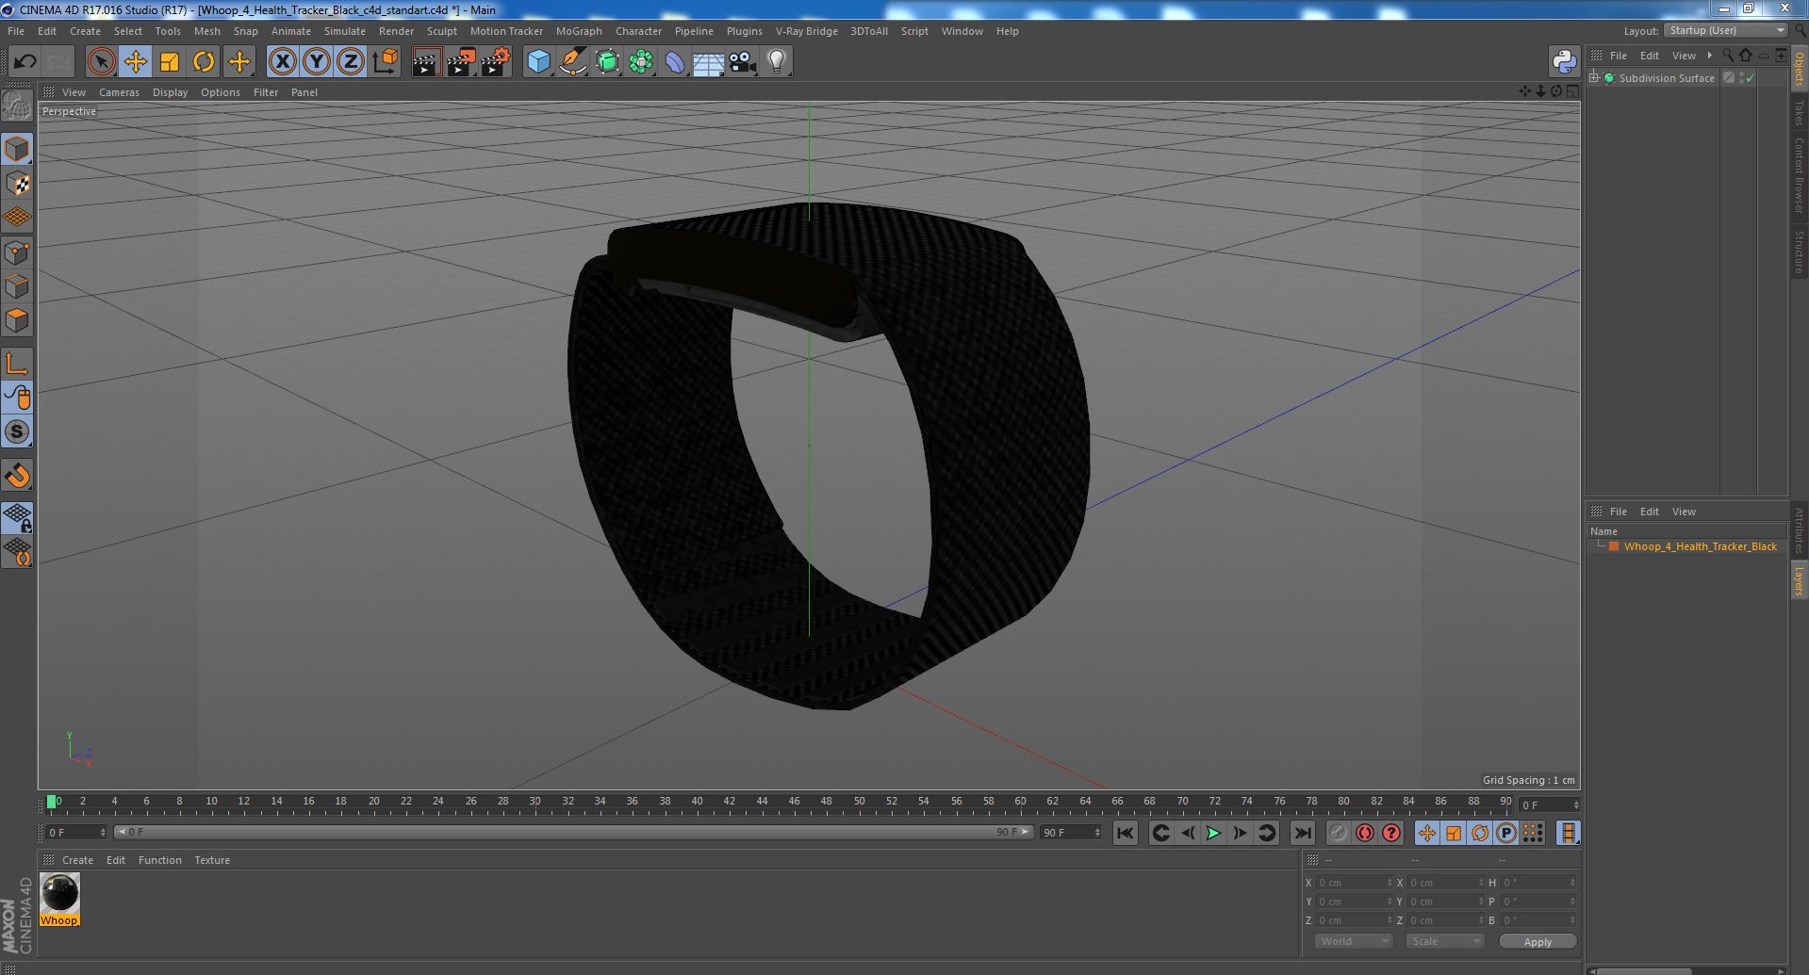The image size is (1809, 975).
Task: Enable Polygons mode
Action: tap(17, 320)
